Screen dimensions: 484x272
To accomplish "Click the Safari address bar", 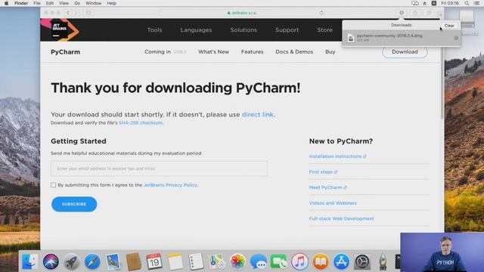I will (243, 13).
